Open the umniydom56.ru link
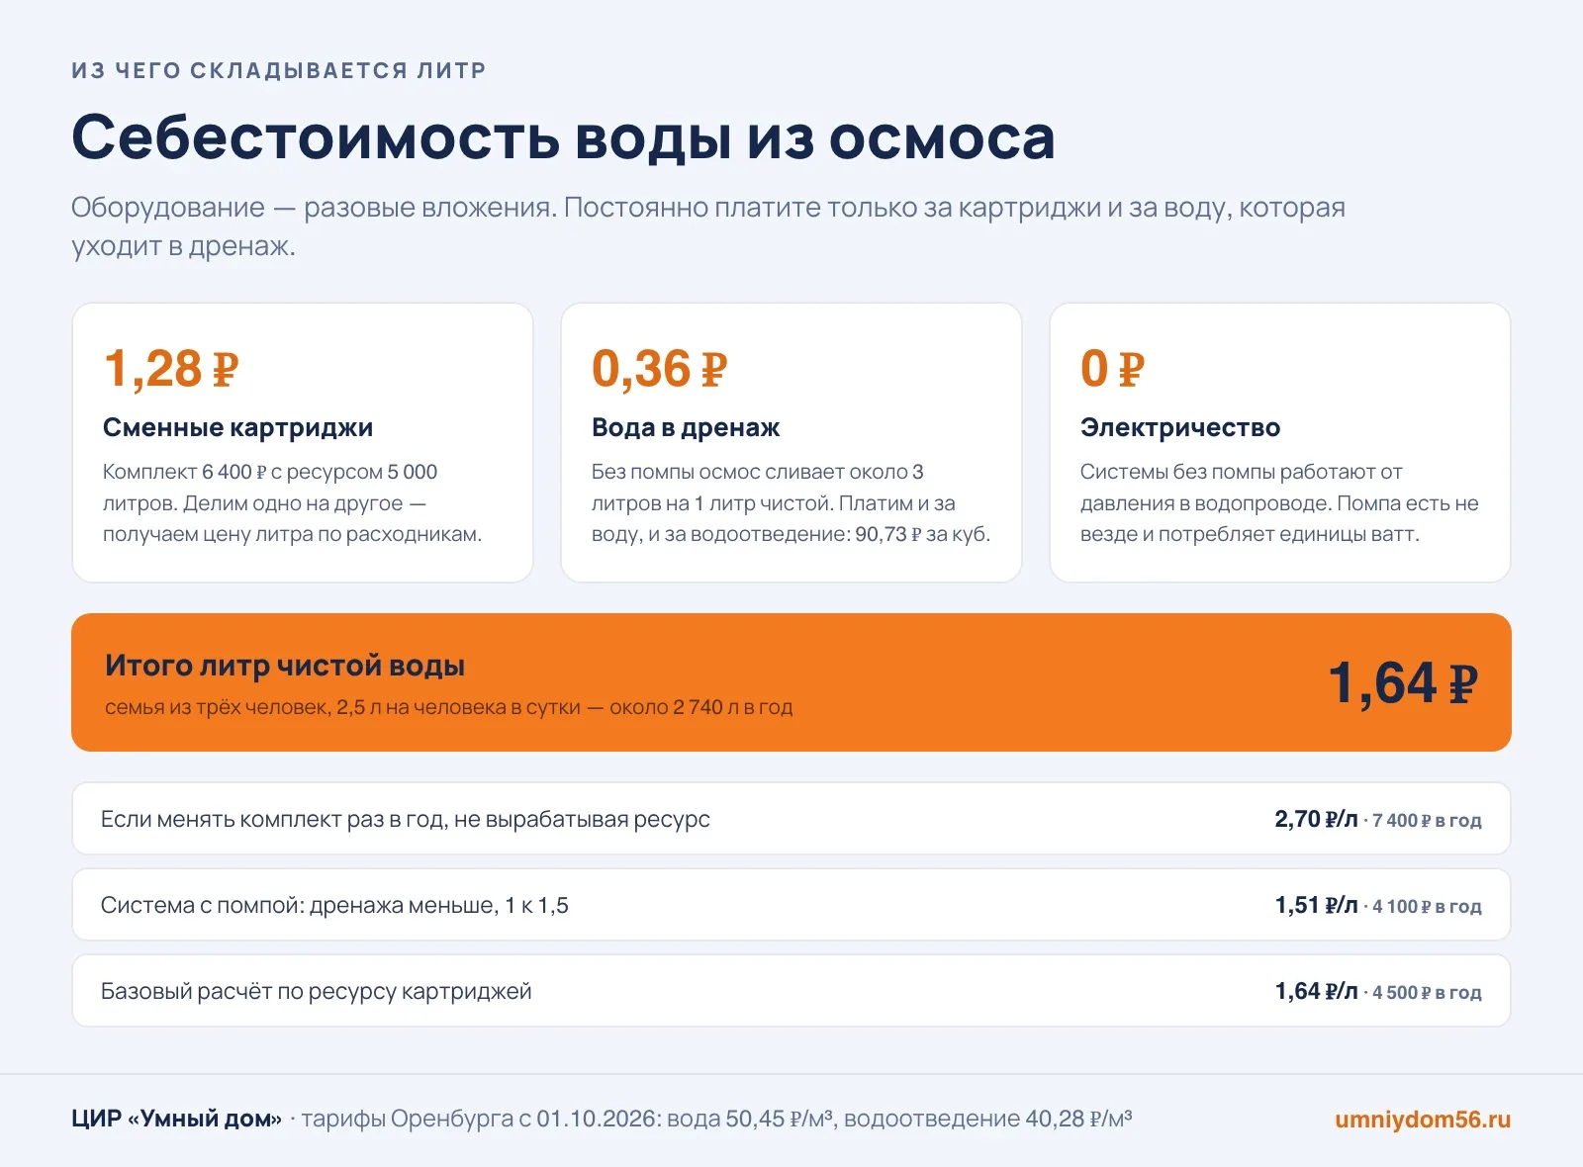This screenshot has width=1583, height=1167. [x=1423, y=1120]
